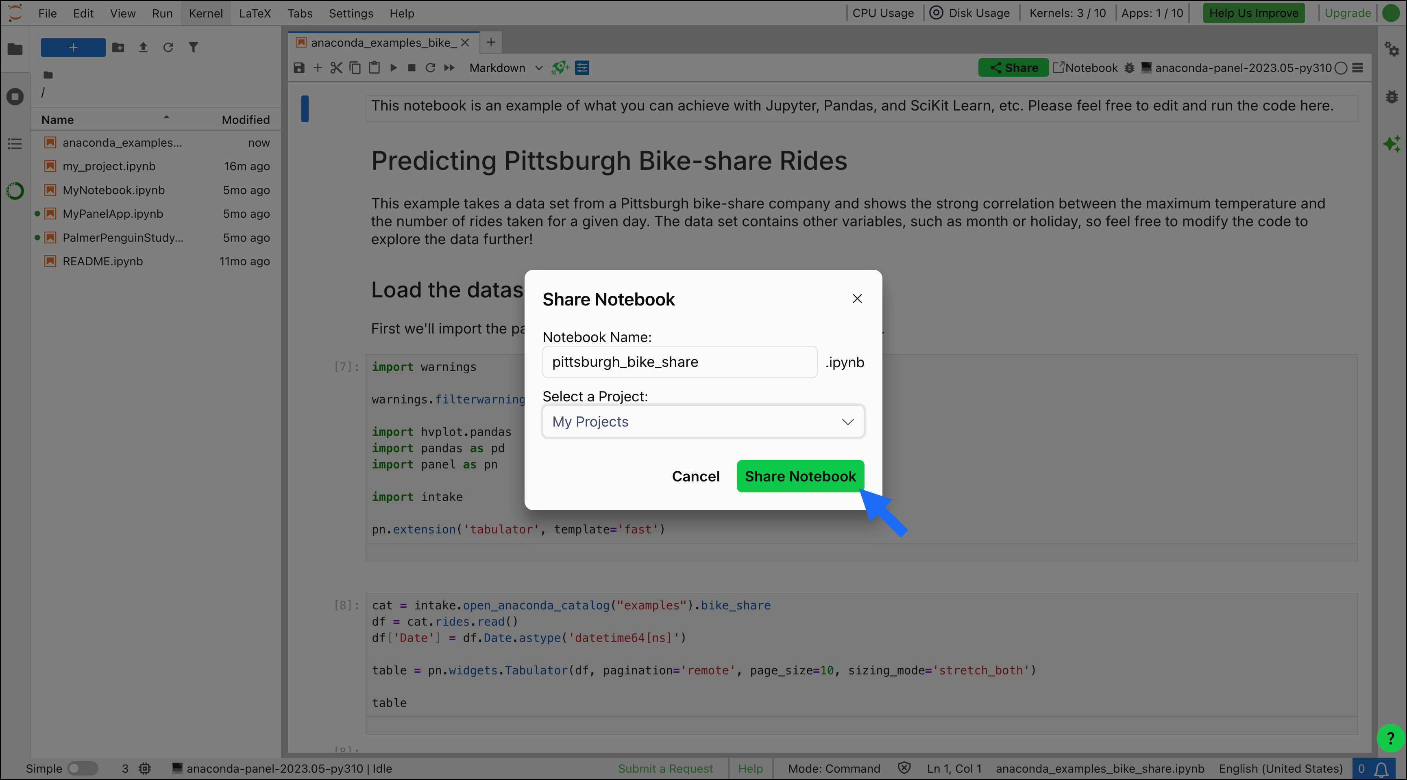Interrupt the kernel with stop icon
This screenshot has height=780, width=1407.
[412, 68]
